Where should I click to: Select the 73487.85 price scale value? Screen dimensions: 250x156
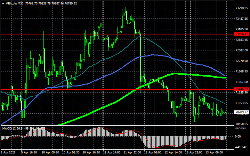pyautogui.click(x=242, y=19)
